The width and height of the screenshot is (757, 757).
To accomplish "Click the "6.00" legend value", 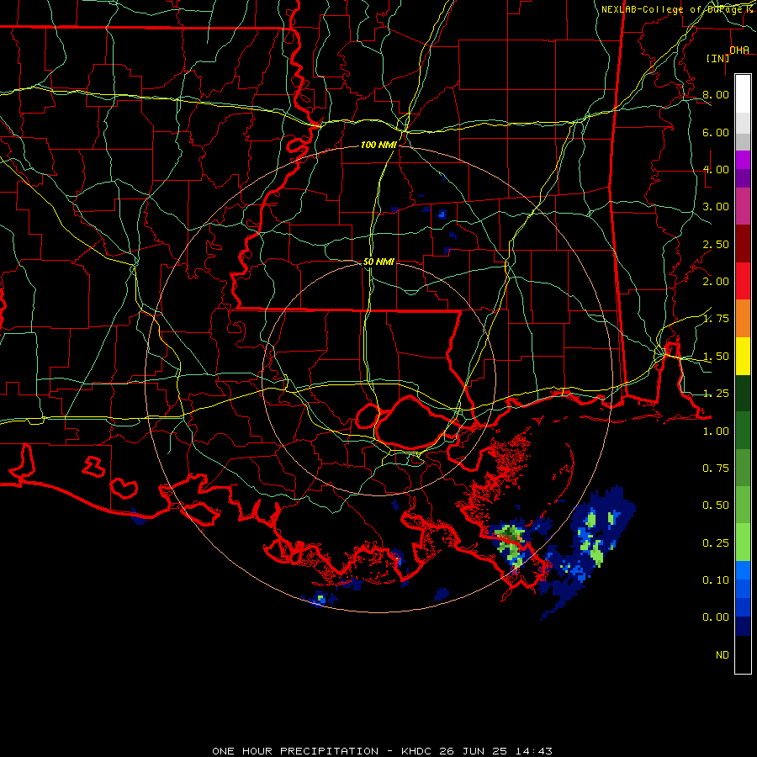I will click(x=716, y=132).
